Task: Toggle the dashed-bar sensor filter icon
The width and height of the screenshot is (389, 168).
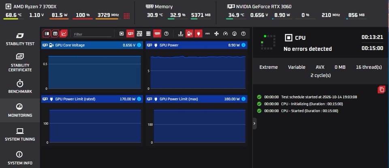Action: point(207,33)
